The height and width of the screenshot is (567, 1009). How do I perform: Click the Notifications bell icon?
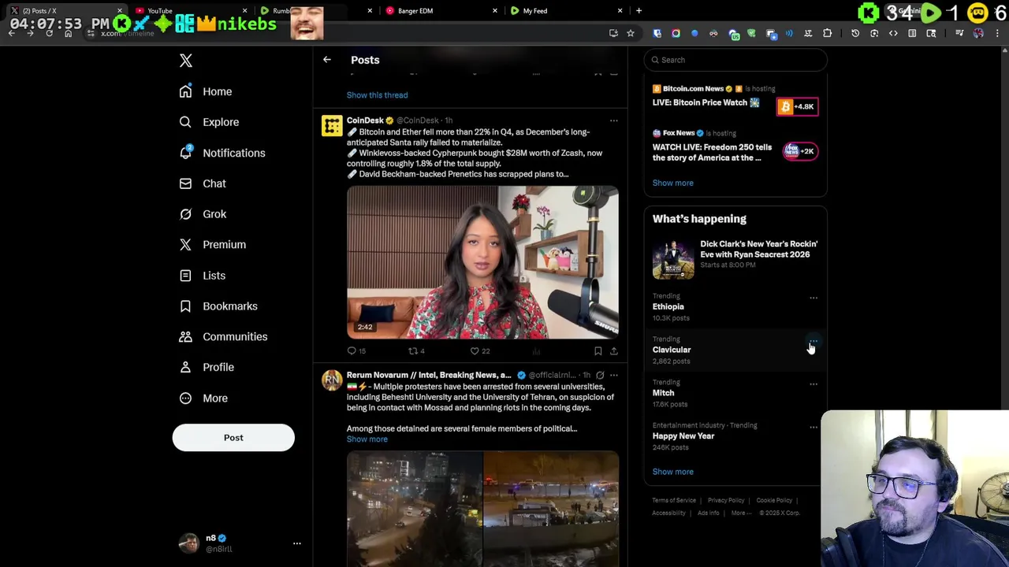point(185,153)
